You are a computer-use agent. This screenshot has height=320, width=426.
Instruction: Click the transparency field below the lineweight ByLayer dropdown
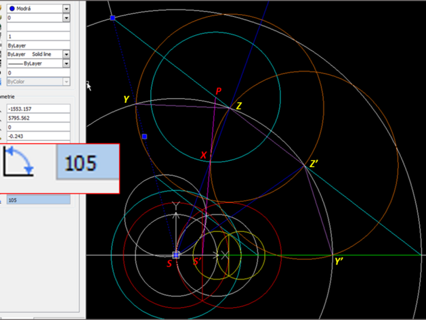39,73
